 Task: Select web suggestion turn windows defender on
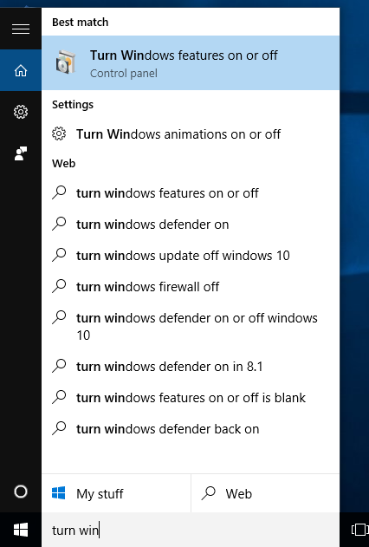191,225
